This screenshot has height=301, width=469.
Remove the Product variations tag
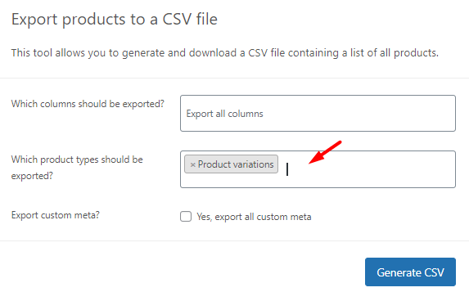point(192,164)
